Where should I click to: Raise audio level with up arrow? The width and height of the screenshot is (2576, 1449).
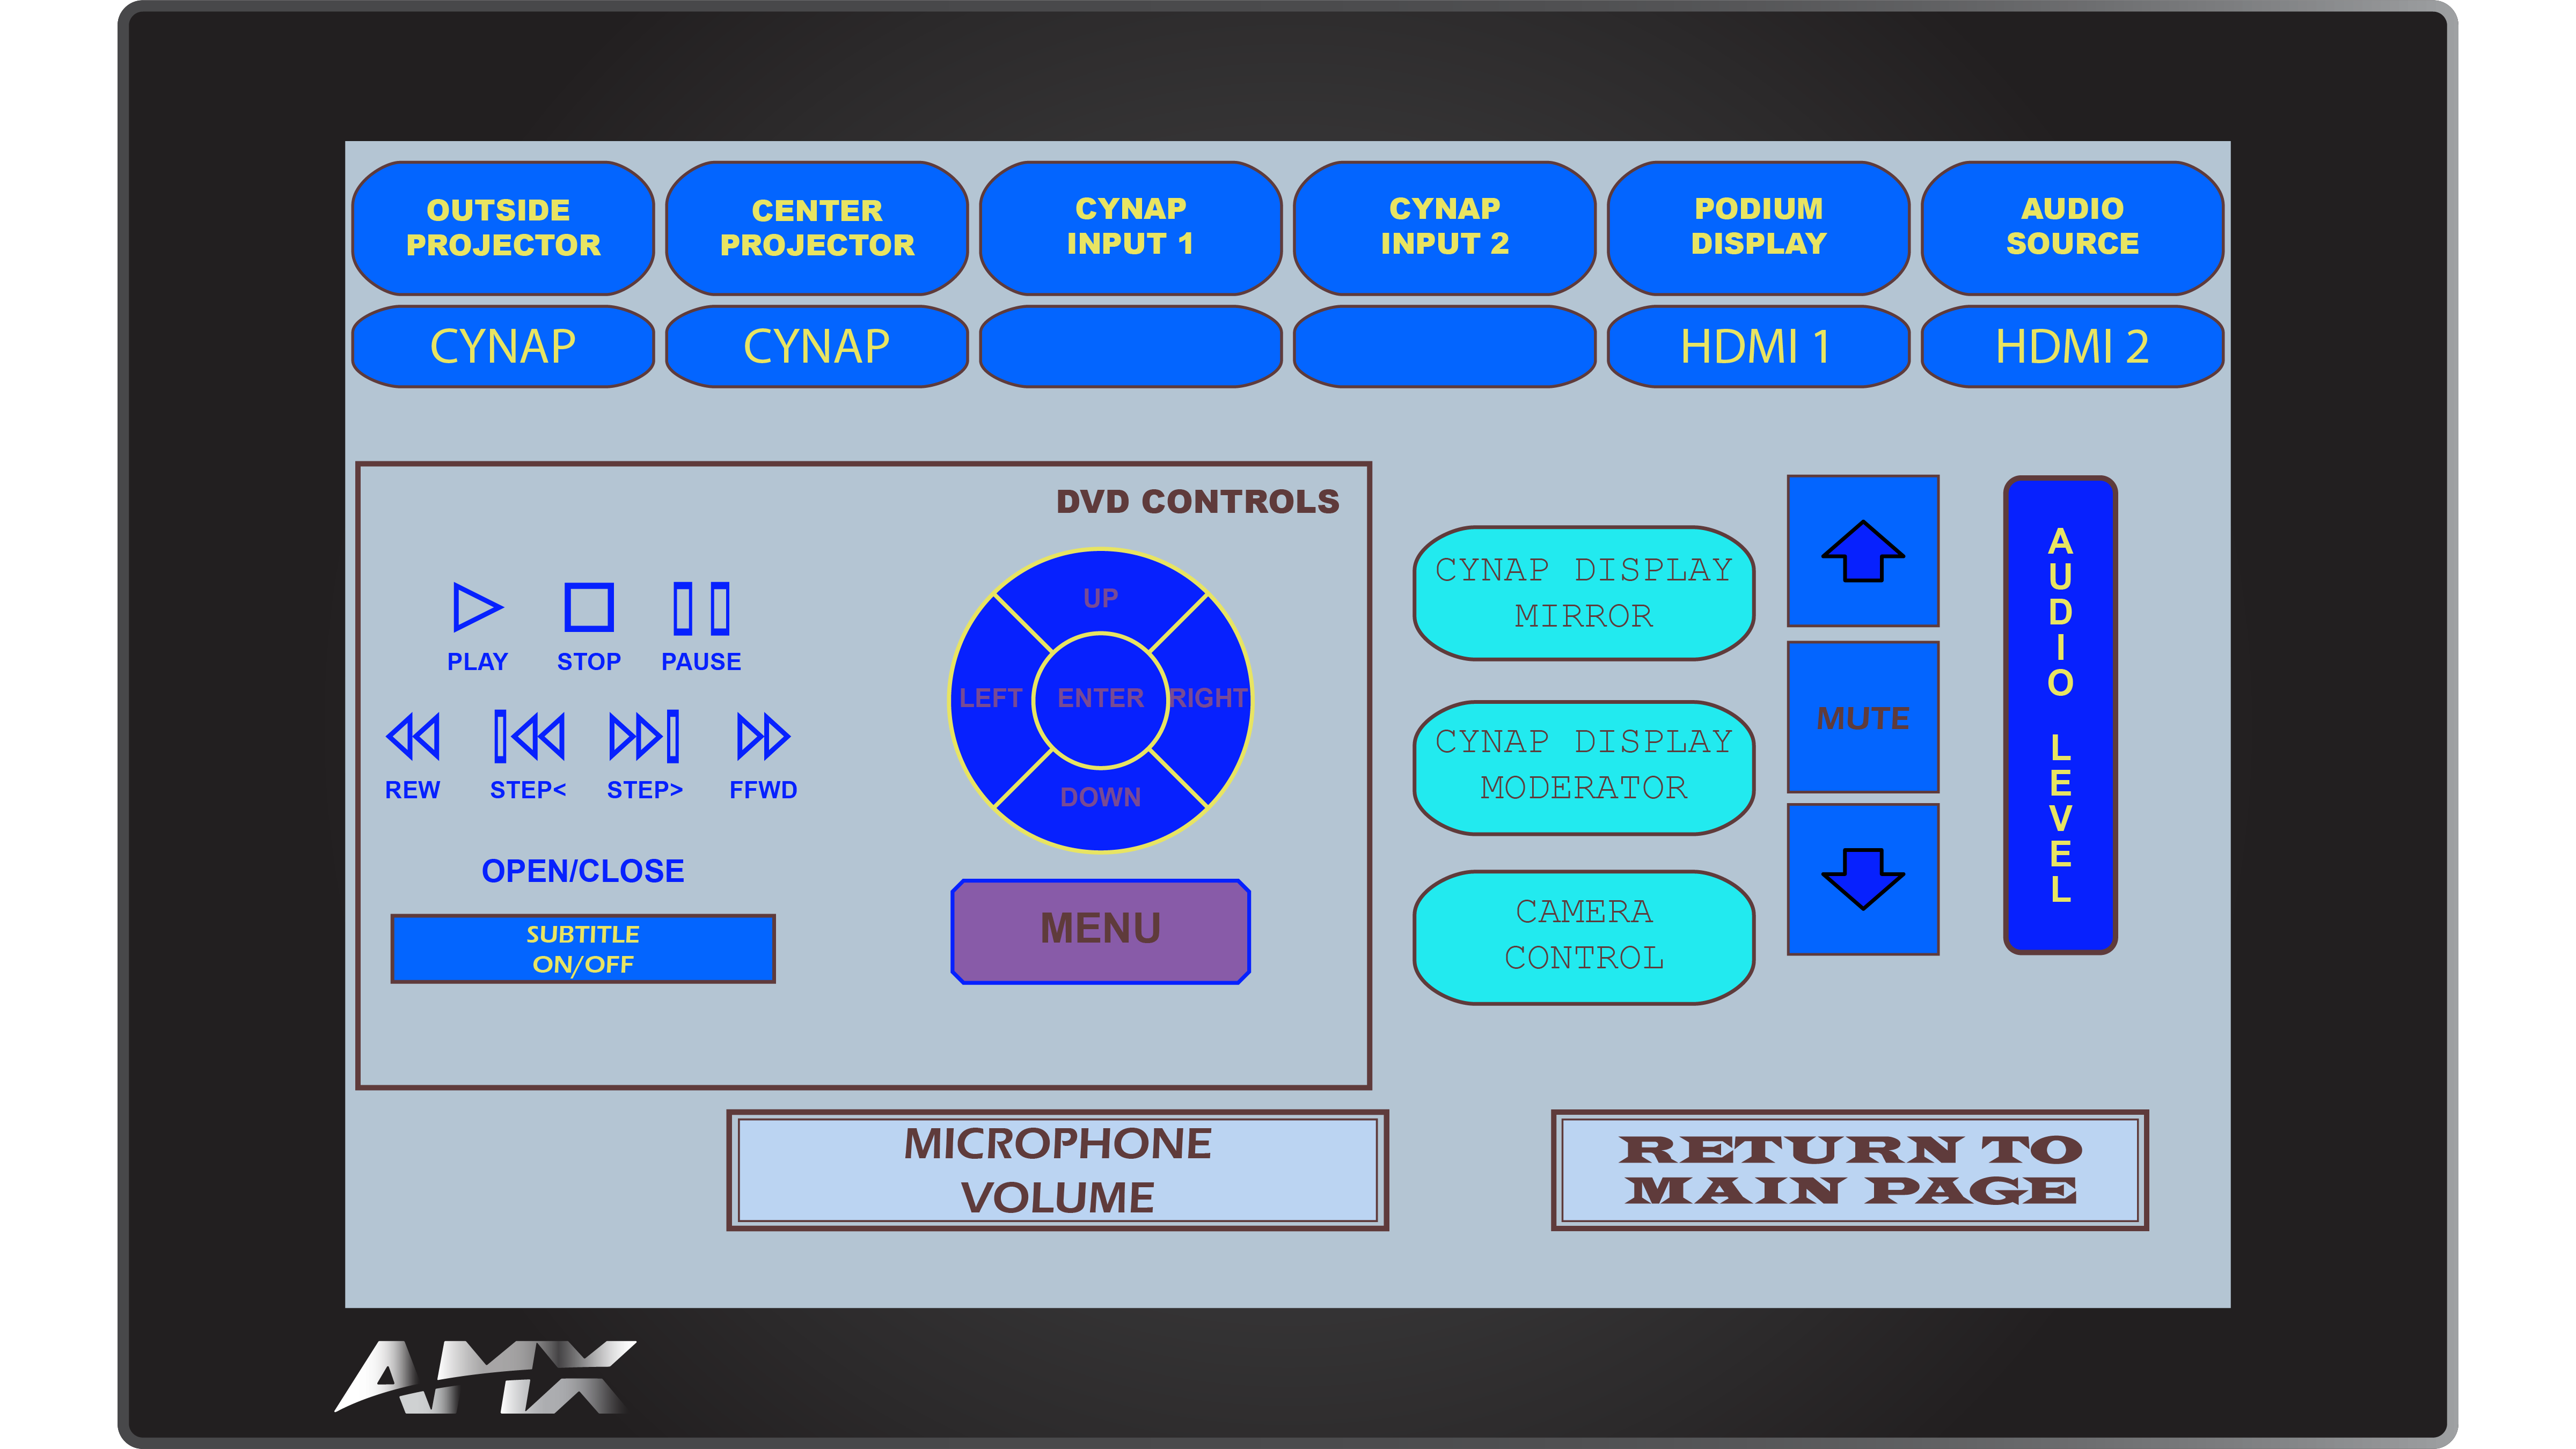click(1862, 550)
